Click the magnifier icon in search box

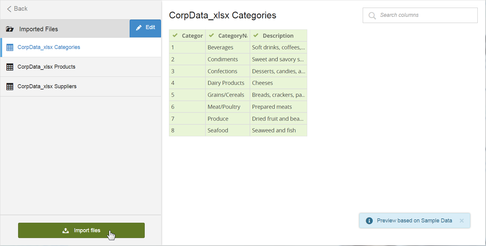pos(372,16)
